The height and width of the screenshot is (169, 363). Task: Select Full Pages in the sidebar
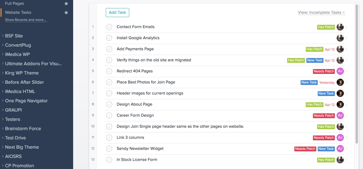tap(14, 4)
